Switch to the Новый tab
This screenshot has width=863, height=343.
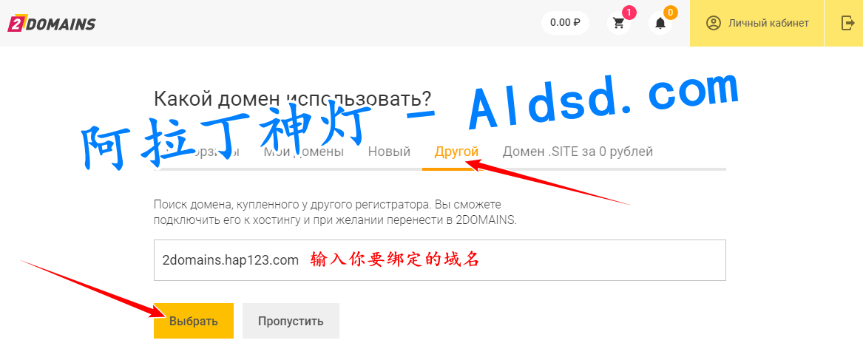[x=389, y=152]
